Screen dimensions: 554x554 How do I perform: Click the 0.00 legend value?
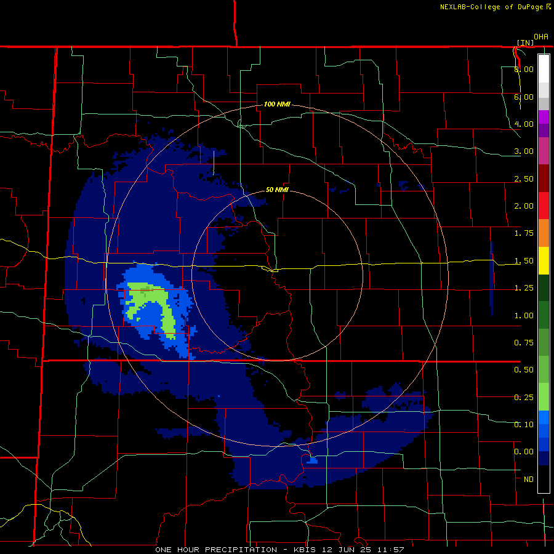click(x=524, y=452)
